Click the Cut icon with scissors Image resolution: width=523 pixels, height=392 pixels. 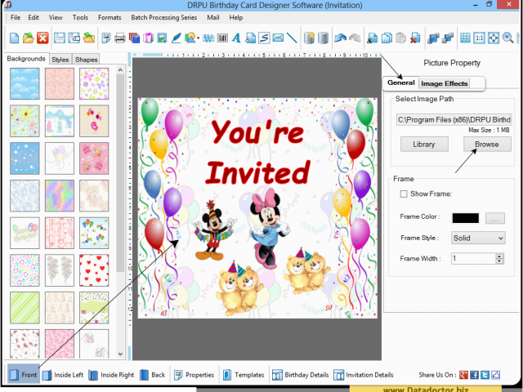click(372, 38)
